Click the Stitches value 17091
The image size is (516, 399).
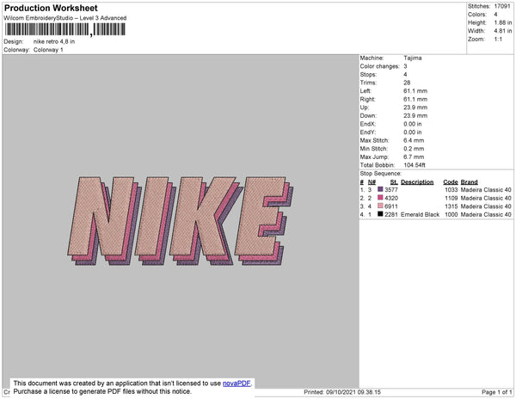(x=502, y=6)
